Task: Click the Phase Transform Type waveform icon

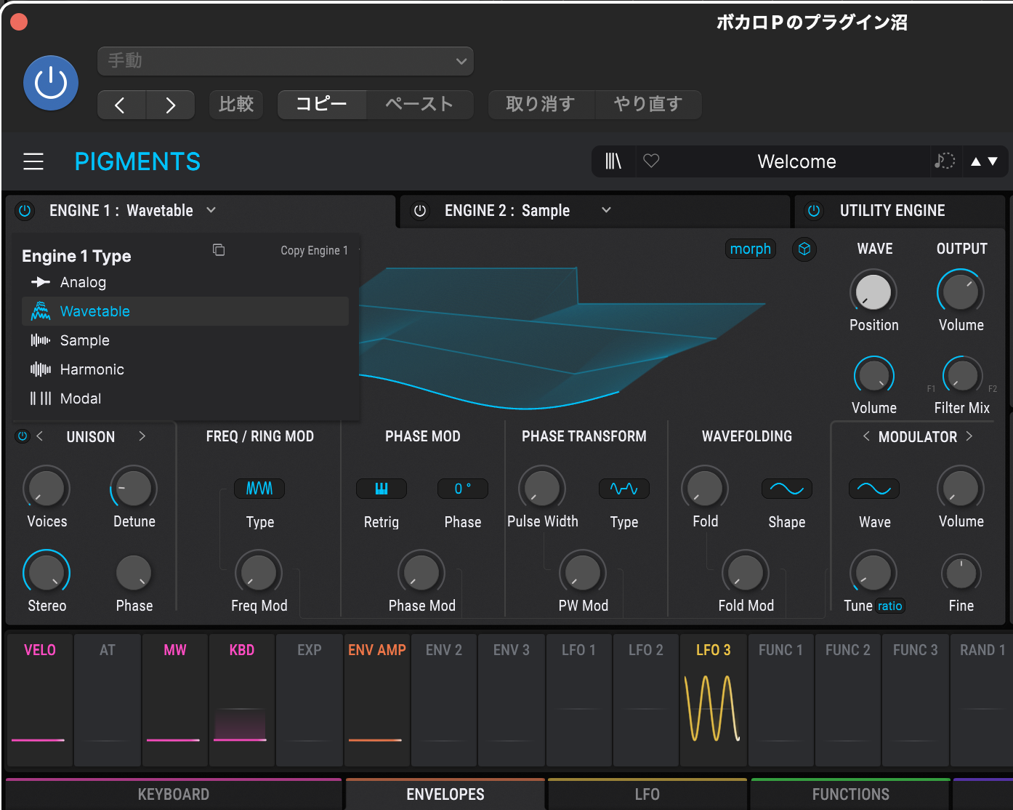Action: (624, 489)
